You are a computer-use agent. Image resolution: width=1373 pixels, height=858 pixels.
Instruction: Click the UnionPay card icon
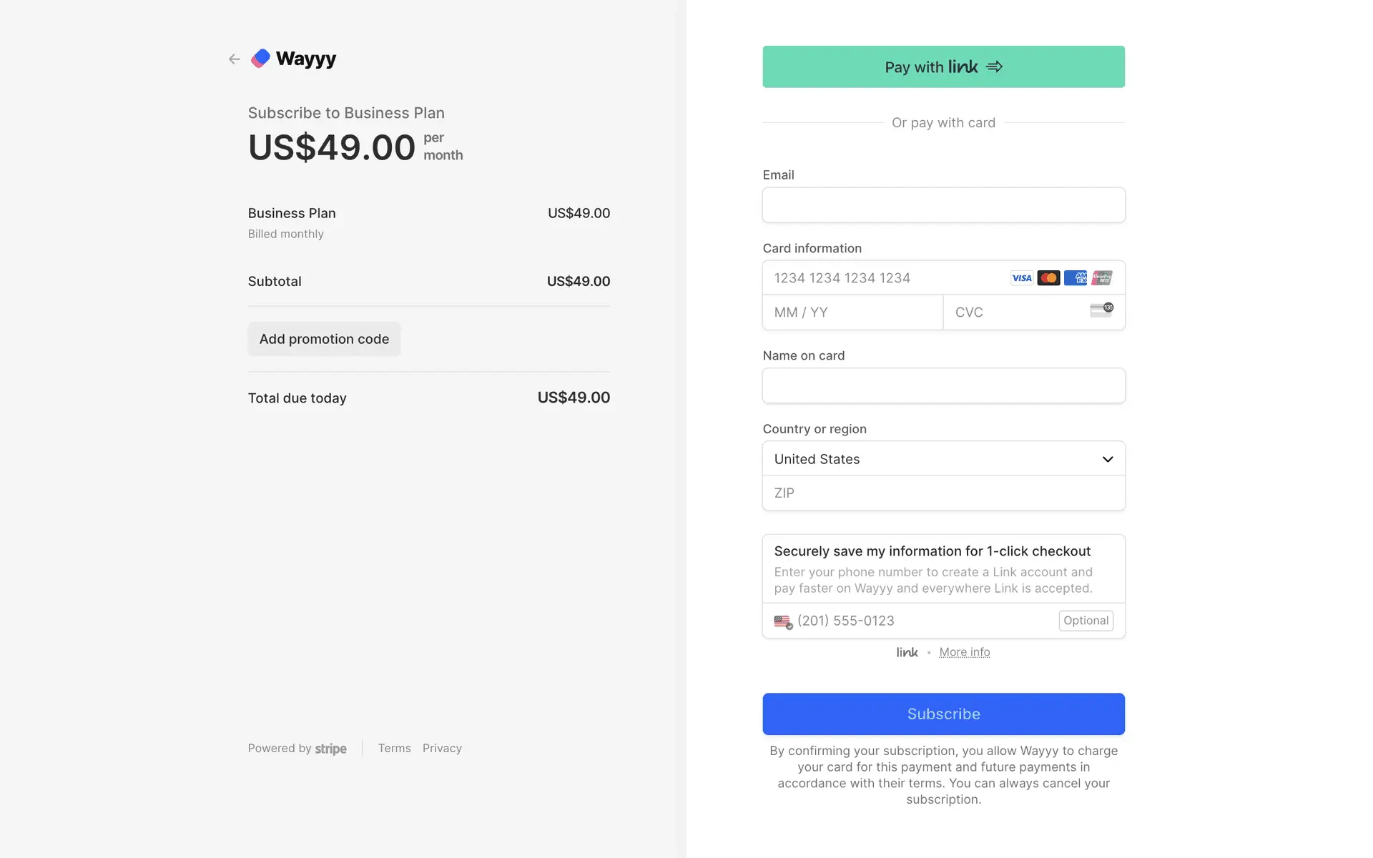(x=1102, y=278)
